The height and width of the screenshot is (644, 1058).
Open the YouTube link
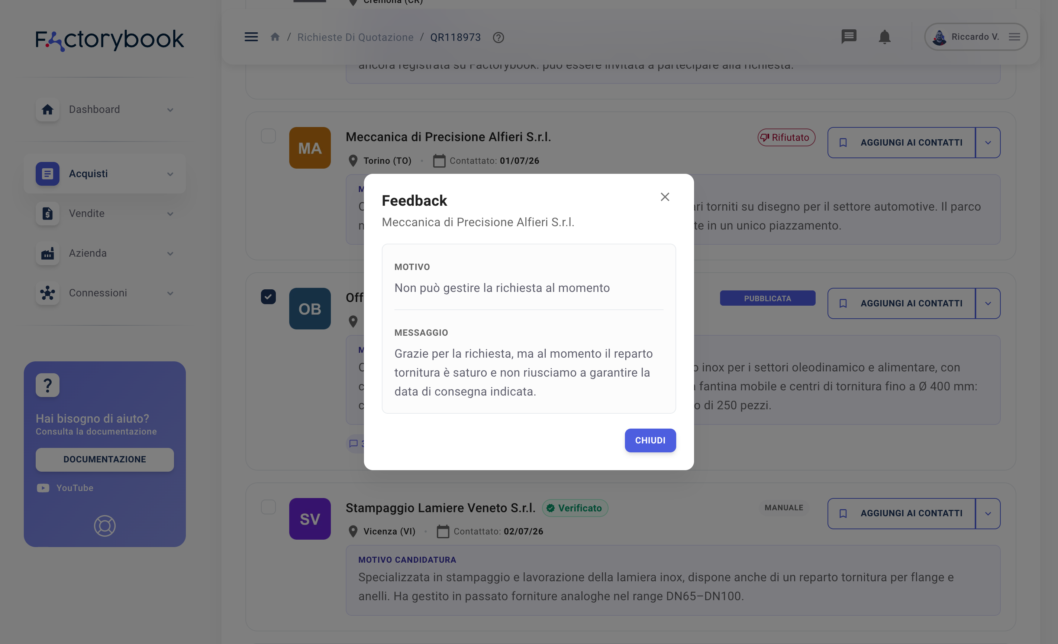coord(65,488)
